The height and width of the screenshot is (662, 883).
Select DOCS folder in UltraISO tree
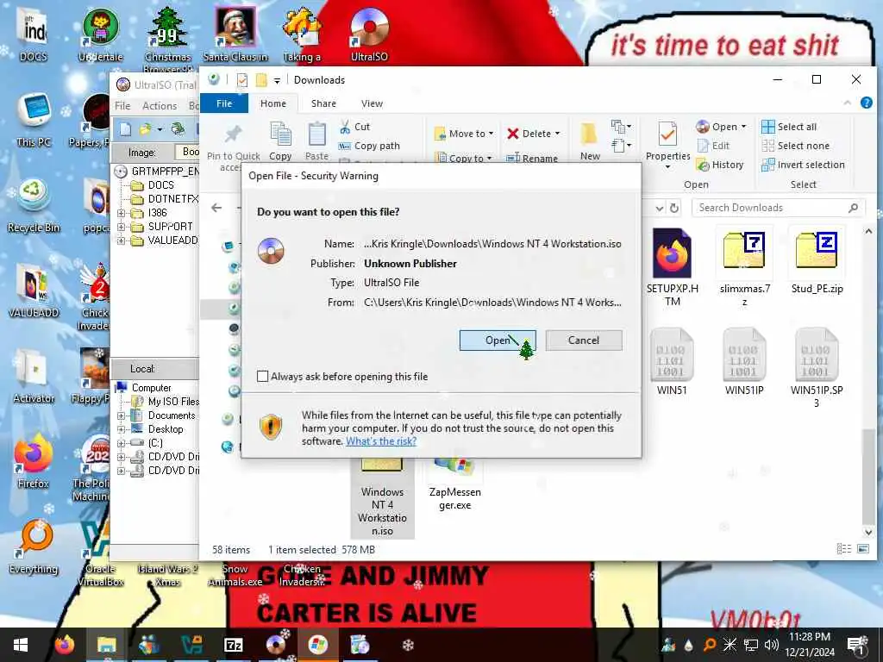pyautogui.click(x=160, y=185)
